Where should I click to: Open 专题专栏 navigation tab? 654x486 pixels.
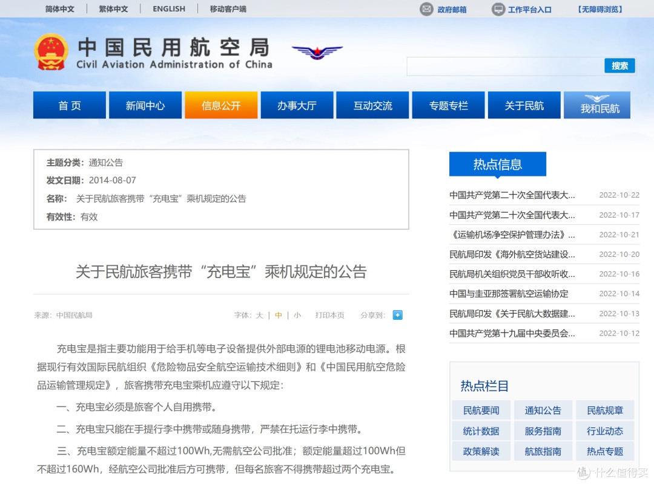coord(448,105)
